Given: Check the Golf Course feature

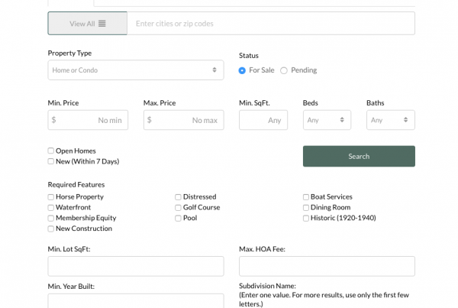Looking at the screenshot, I should [179, 208].
